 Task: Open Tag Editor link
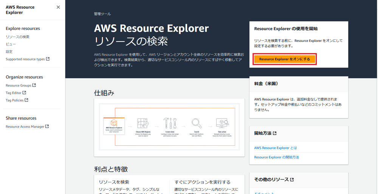pos(14,93)
